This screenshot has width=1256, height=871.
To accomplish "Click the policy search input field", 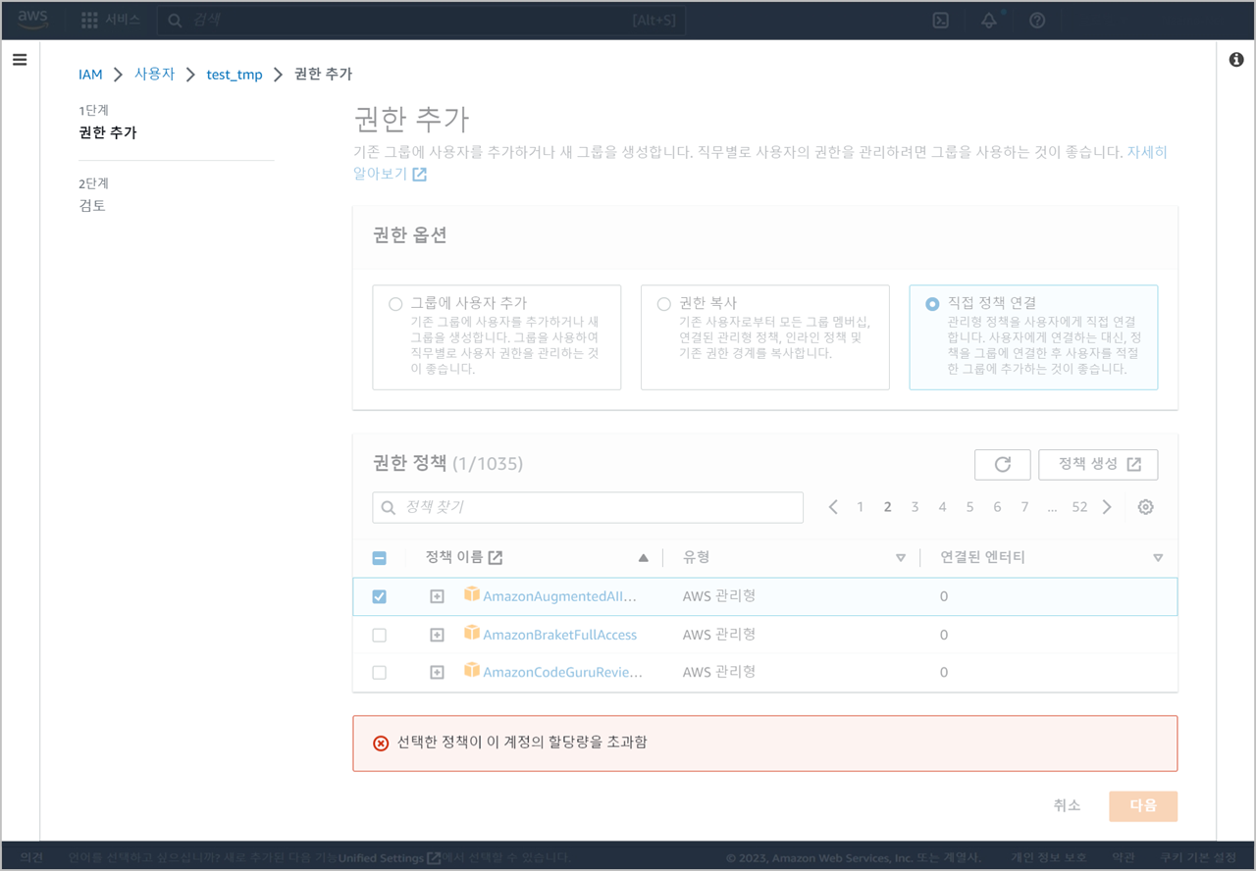I will [x=588, y=507].
